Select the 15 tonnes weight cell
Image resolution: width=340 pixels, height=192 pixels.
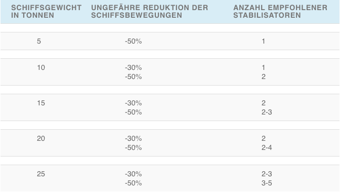(x=41, y=103)
